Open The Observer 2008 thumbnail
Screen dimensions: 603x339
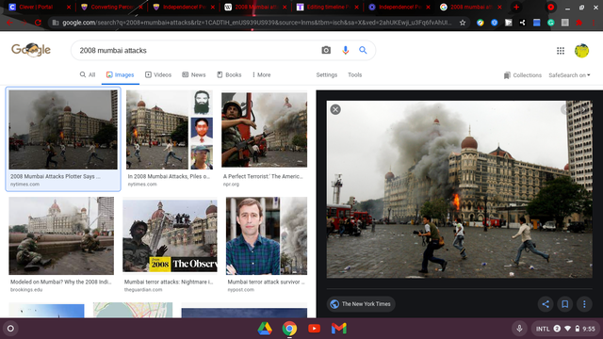(170, 235)
